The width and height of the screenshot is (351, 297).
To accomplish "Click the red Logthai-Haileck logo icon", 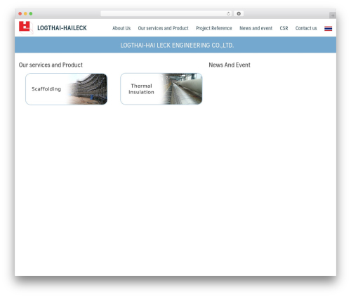I will tap(26, 27).
